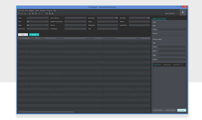This screenshot has width=202, height=120.
Task: Click the Author field under Version Details
Action: [x=172, y=47]
